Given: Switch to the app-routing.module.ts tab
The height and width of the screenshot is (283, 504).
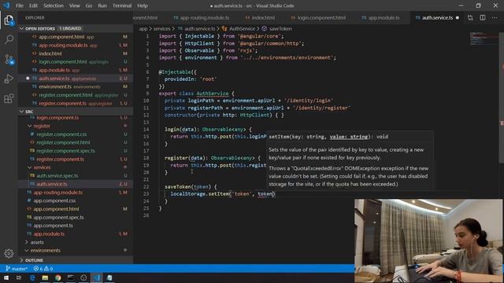Looking at the screenshot, I should pos(202,17).
